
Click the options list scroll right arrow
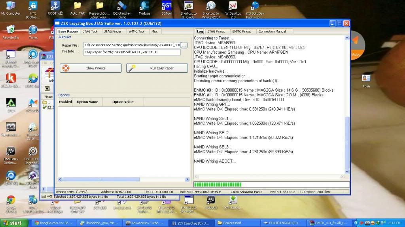coord(187,179)
